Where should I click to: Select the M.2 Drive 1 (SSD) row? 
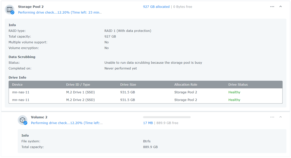coord(80,92)
